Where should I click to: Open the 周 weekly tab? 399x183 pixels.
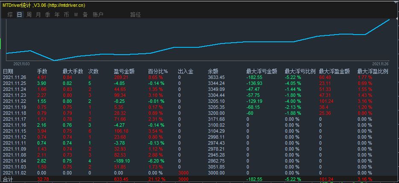(x=29, y=15)
